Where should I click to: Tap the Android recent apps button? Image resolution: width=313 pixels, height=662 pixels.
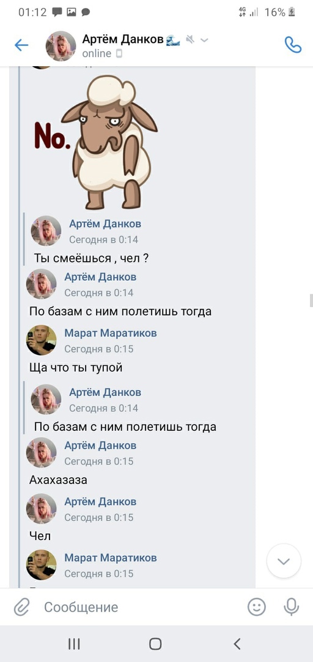point(74,644)
